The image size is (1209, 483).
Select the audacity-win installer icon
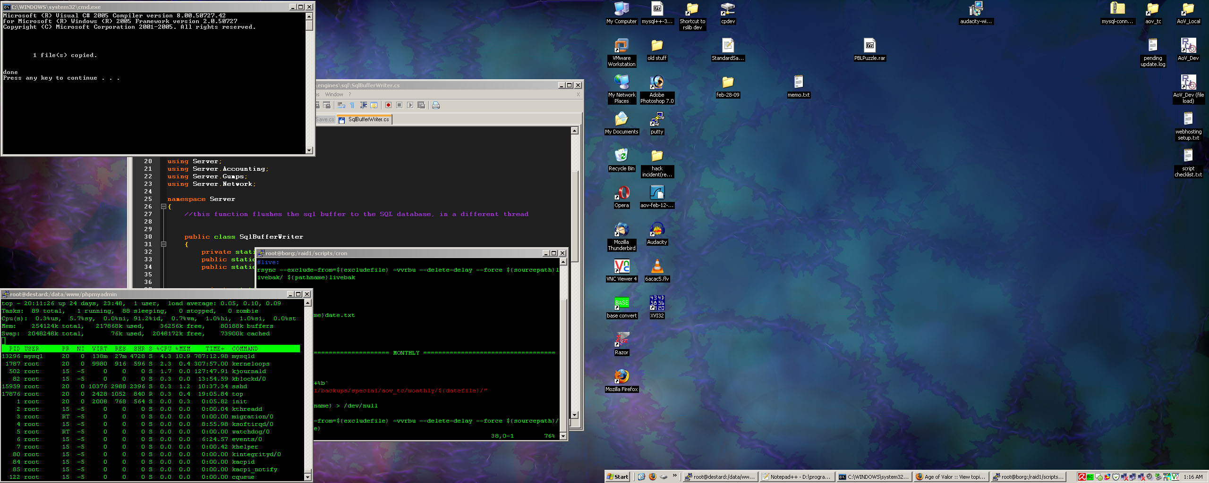(976, 13)
